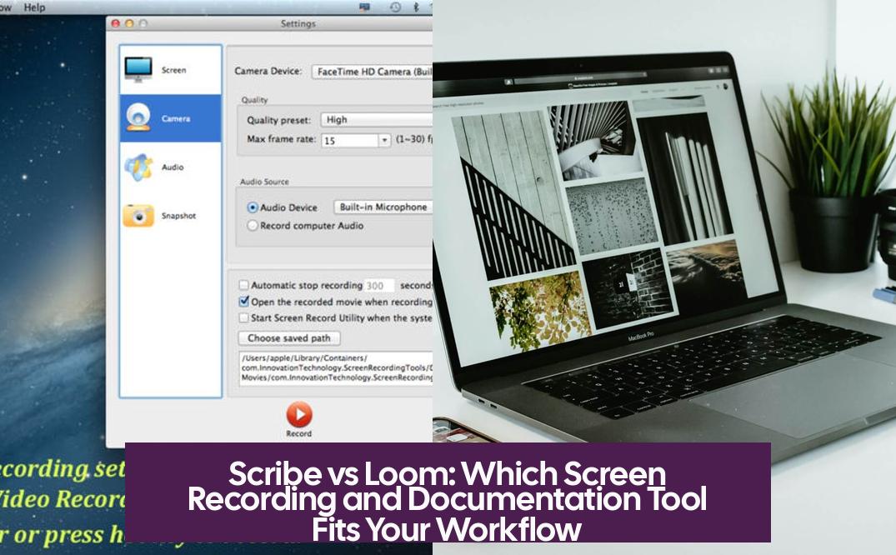896x555 pixels.
Task: Select the Audio Device radio button
Action: pos(252,207)
